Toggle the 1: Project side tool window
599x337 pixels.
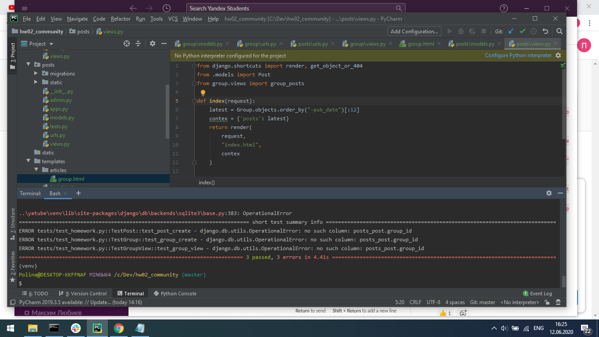12,57
